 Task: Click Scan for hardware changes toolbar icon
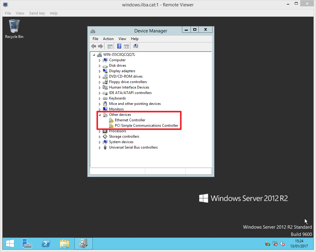tap(136, 46)
